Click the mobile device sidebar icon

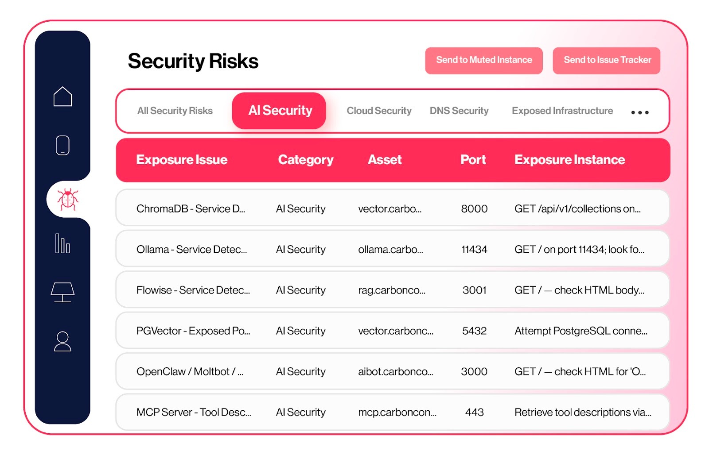62,145
